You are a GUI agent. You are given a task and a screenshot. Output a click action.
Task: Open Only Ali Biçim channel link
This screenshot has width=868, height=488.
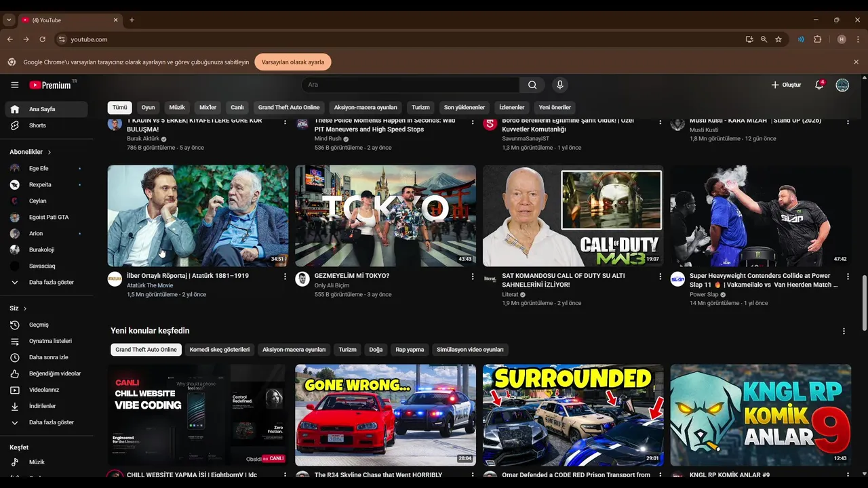pos(332,285)
